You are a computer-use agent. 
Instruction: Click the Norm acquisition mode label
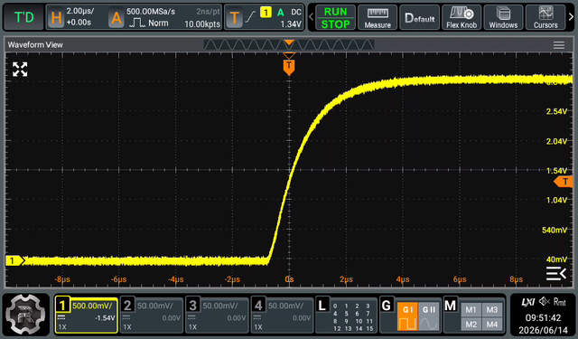[158, 24]
